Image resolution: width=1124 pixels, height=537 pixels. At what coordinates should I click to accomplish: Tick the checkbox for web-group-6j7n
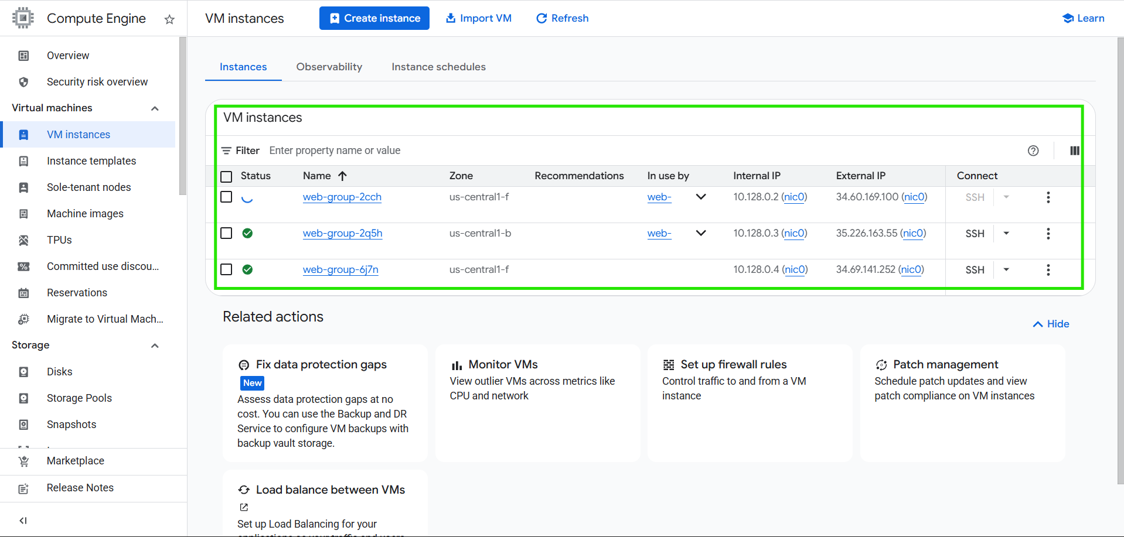coord(226,269)
